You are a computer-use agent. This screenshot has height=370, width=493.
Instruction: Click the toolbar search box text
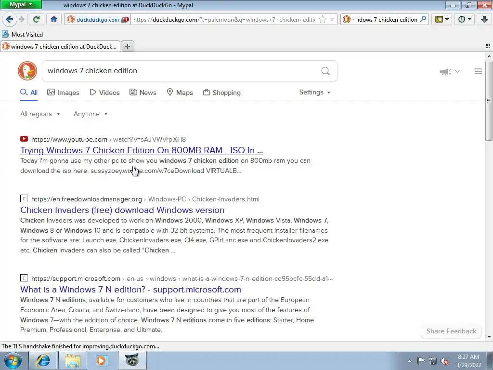388,19
